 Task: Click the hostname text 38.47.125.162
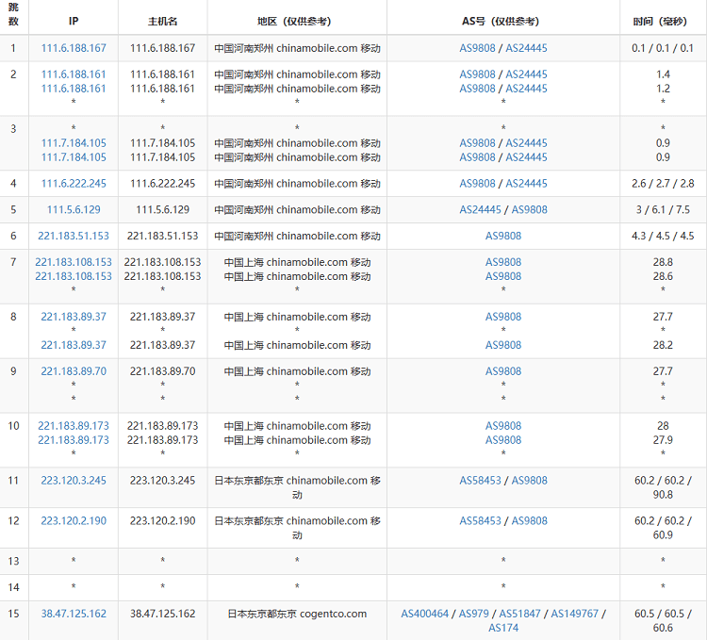tap(163, 614)
